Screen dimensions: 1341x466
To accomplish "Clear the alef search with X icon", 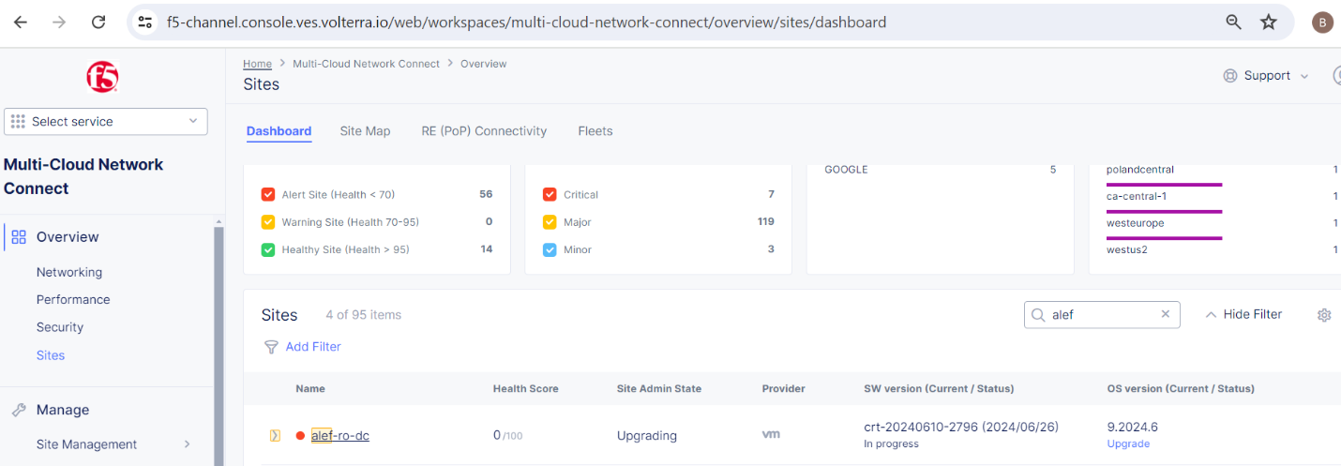I will (1166, 314).
